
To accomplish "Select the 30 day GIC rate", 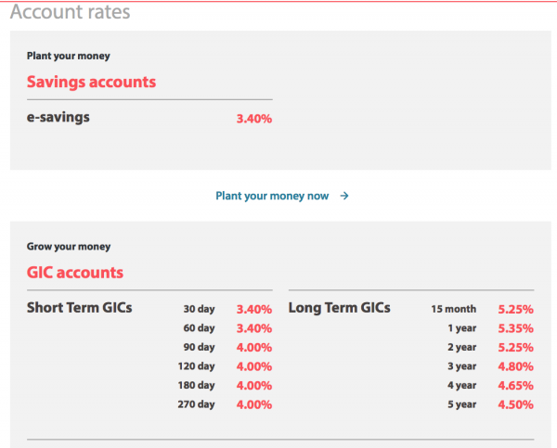I will (253, 309).
